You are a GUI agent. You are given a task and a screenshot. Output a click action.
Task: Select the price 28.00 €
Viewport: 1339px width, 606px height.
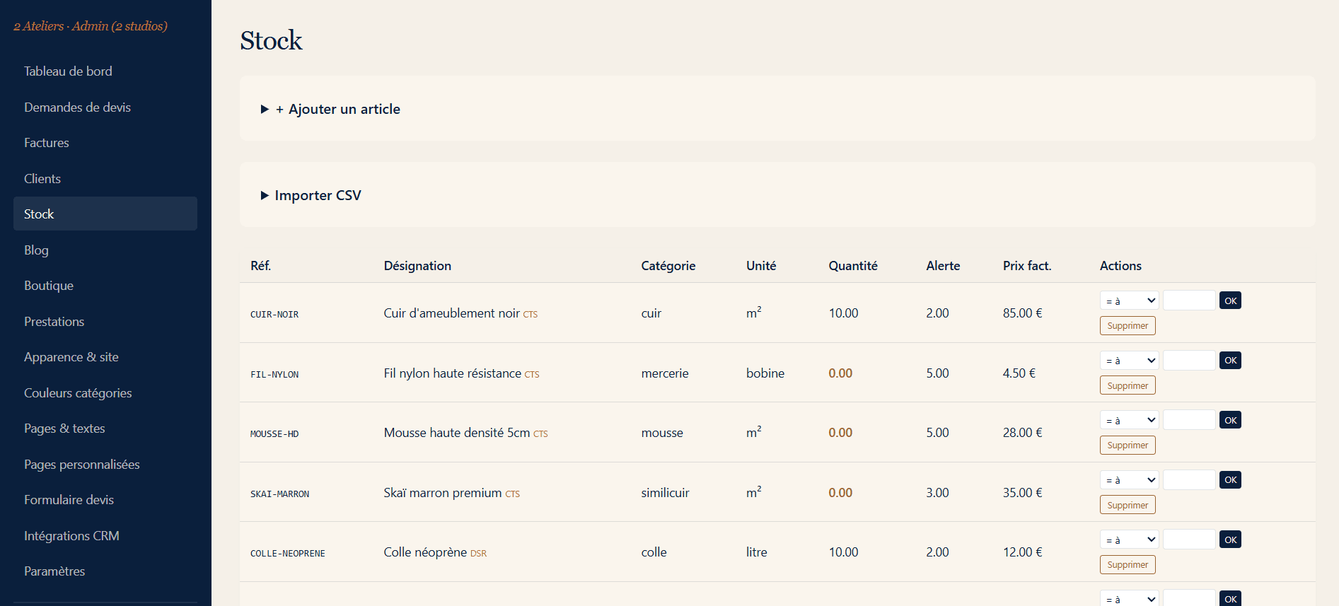tap(1023, 433)
